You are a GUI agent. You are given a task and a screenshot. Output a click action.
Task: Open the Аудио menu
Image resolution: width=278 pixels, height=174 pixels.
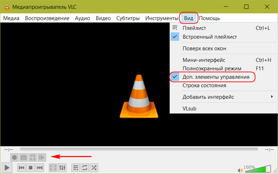pos(82,18)
